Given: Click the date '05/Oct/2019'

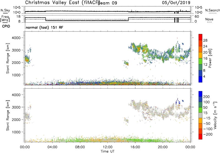Looking at the screenshot, I should (x=176, y=2).
